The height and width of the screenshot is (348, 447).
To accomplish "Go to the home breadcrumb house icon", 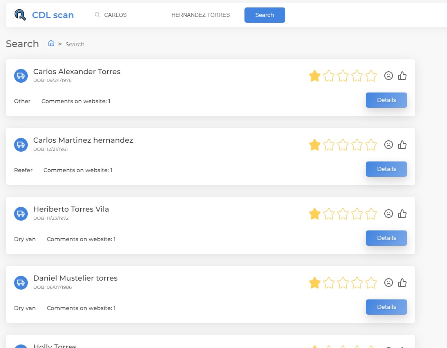I will 51,43.
